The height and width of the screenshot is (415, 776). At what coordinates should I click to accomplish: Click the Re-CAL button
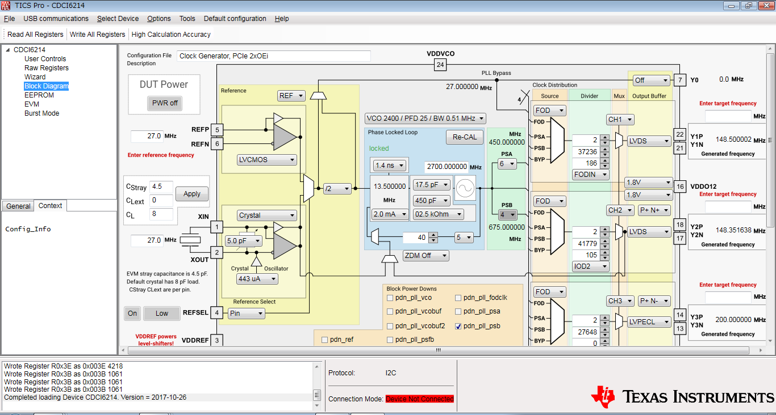pyautogui.click(x=465, y=137)
